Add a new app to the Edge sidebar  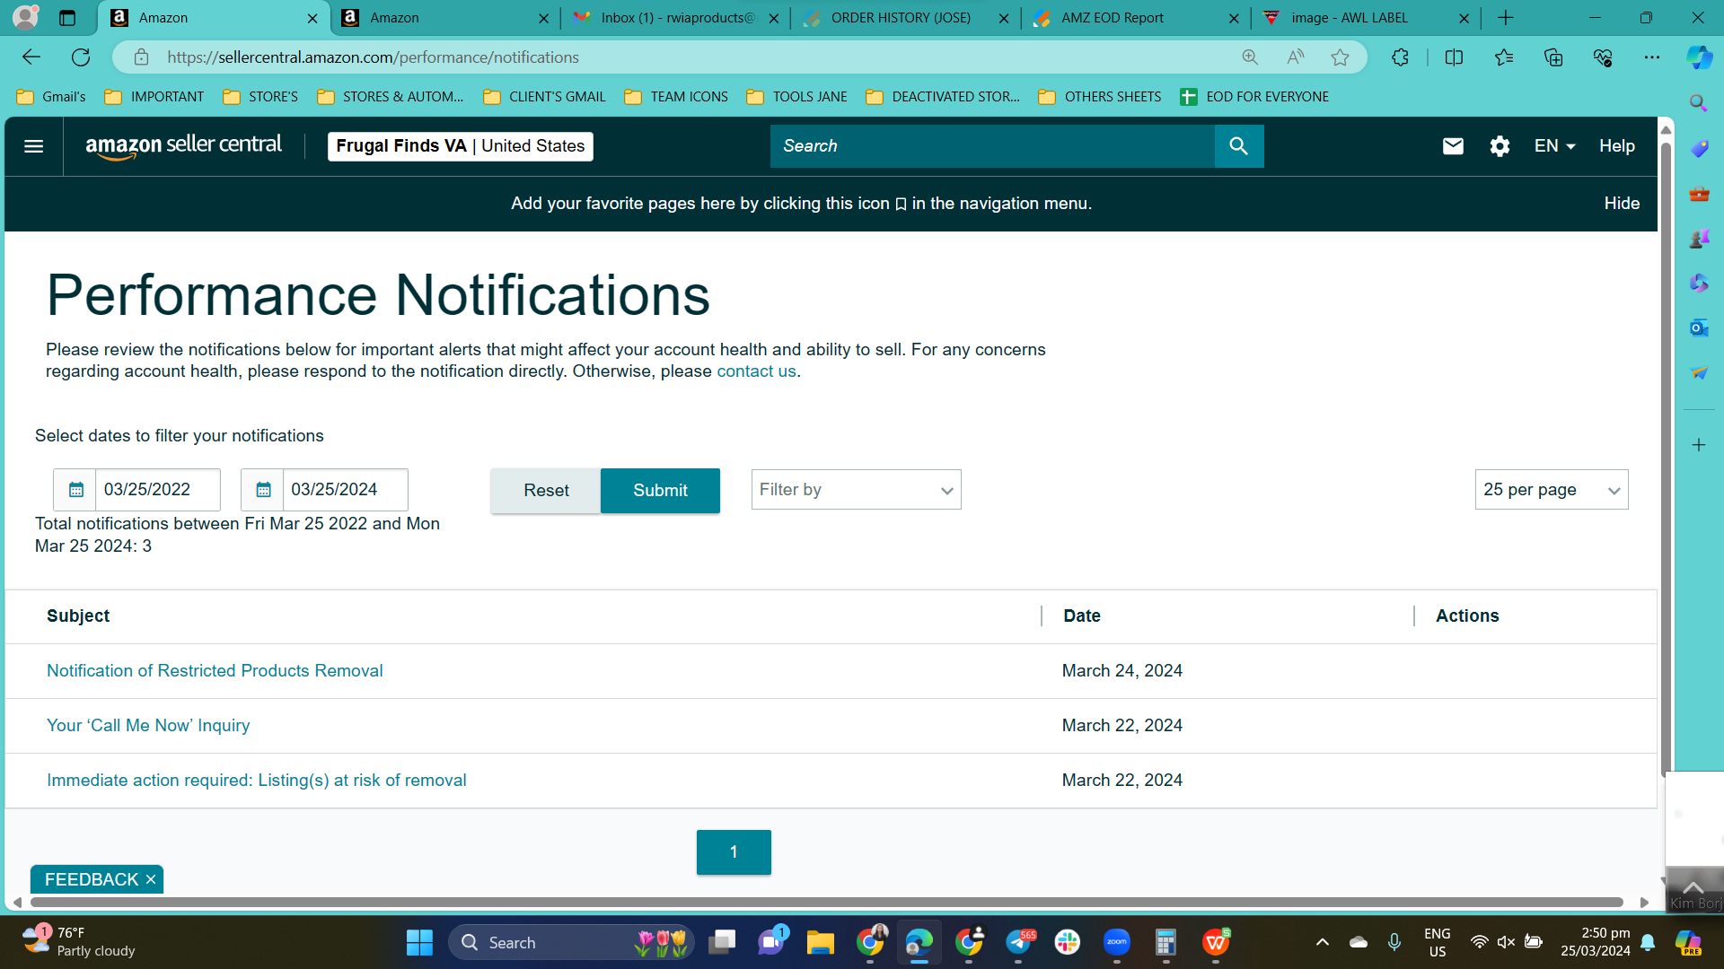[1699, 445]
